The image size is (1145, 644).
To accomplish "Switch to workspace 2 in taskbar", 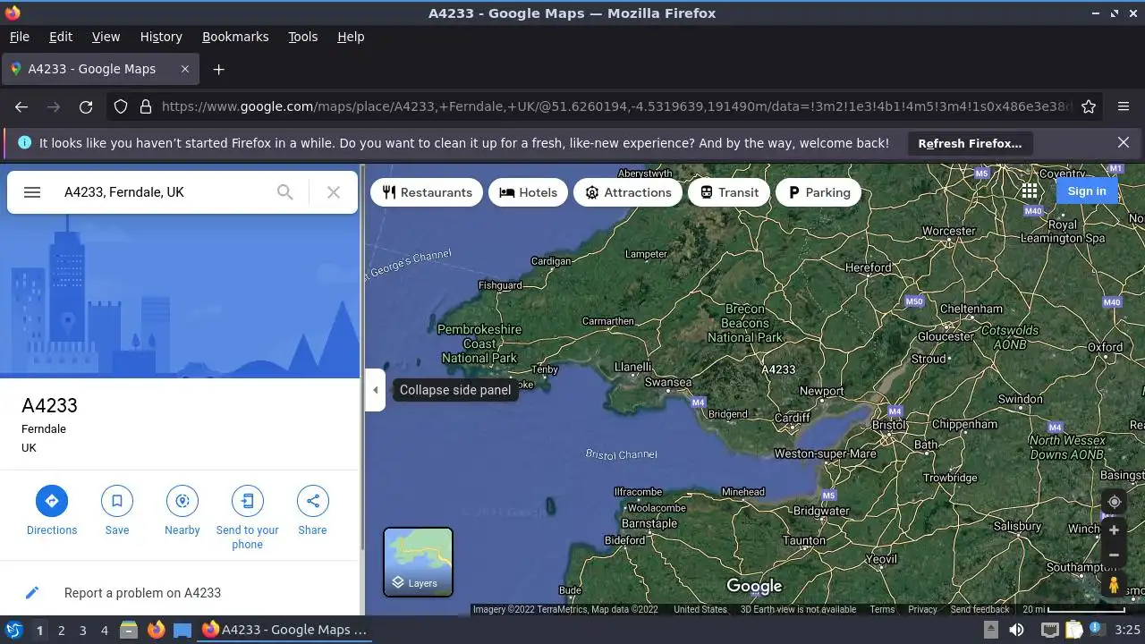I will 61,630.
